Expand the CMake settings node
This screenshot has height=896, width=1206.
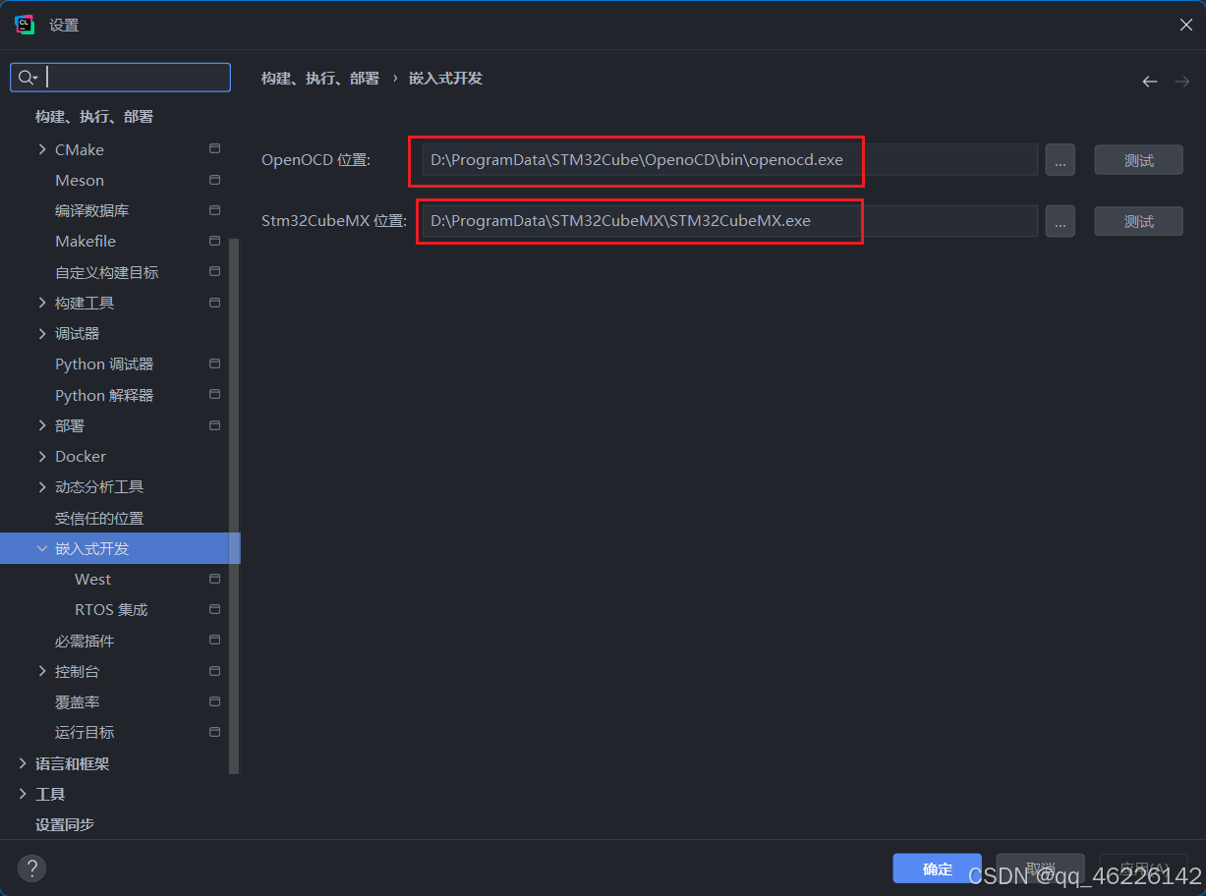pyautogui.click(x=42, y=149)
